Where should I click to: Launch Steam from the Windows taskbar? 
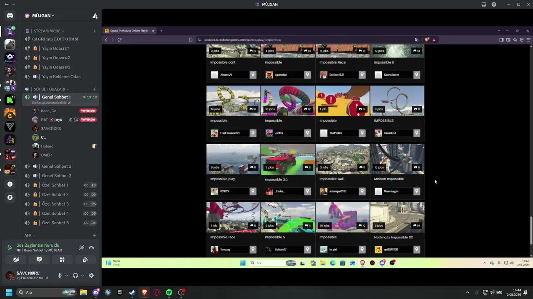click(x=132, y=292)
